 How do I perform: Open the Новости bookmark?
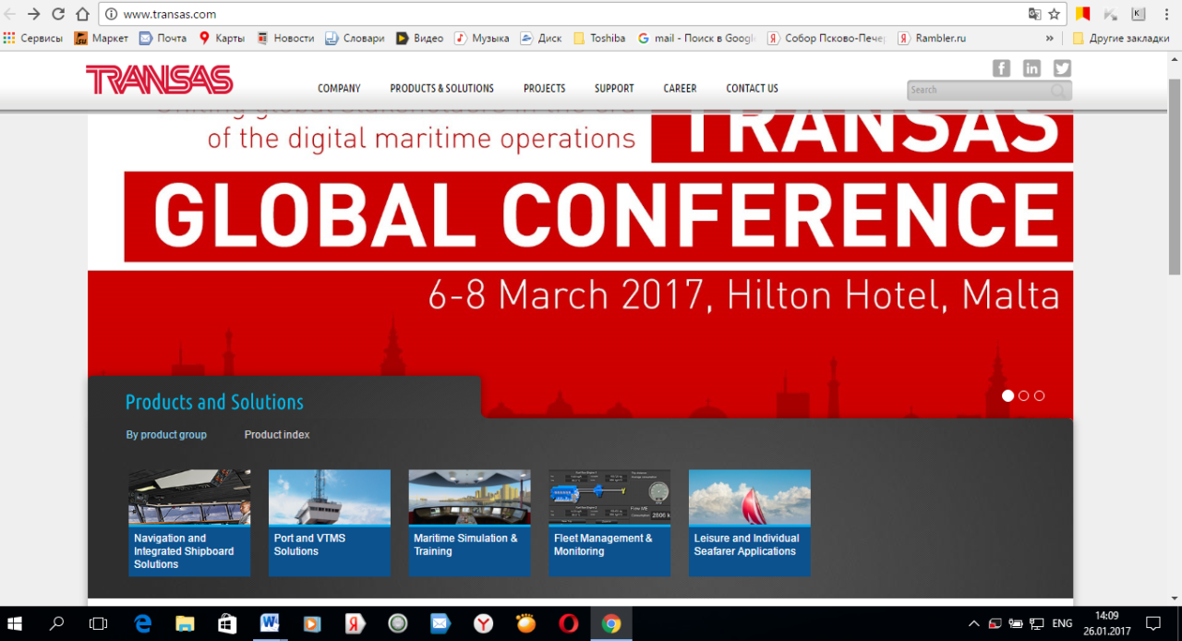pos(285,39)
